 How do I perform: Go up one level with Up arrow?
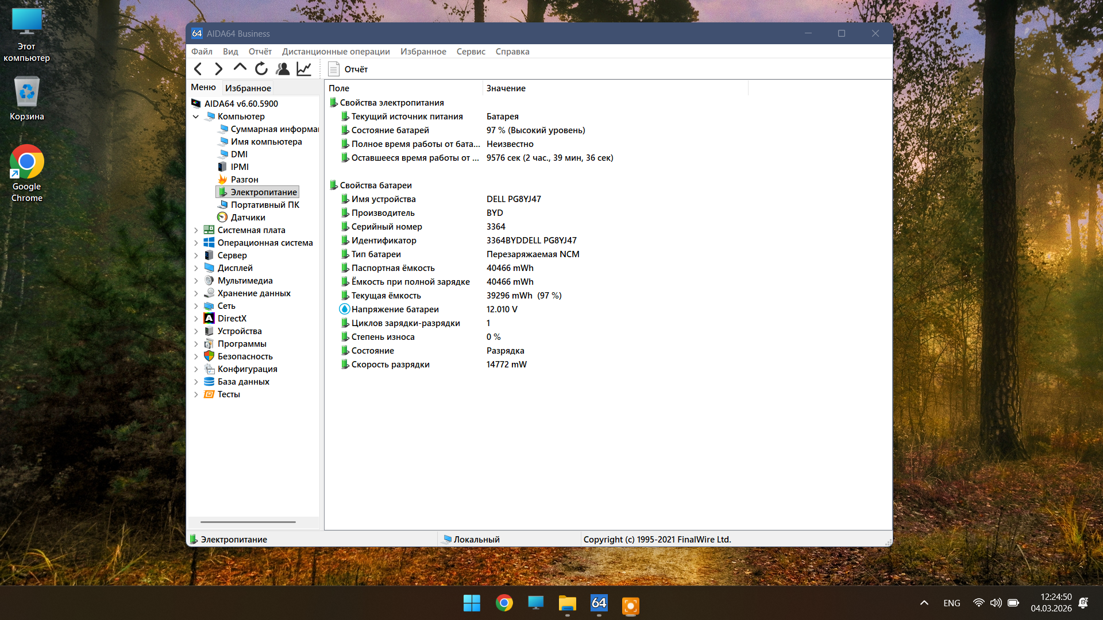[240, 68]
